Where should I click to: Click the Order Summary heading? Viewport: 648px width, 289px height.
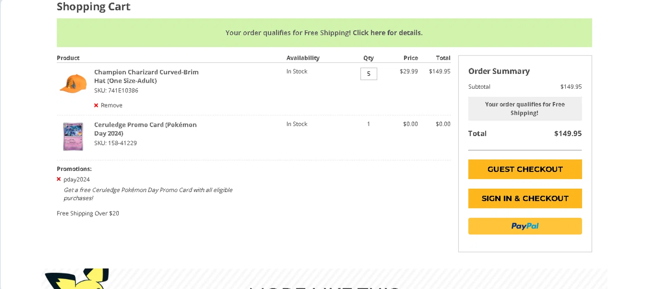click(499, 71)
